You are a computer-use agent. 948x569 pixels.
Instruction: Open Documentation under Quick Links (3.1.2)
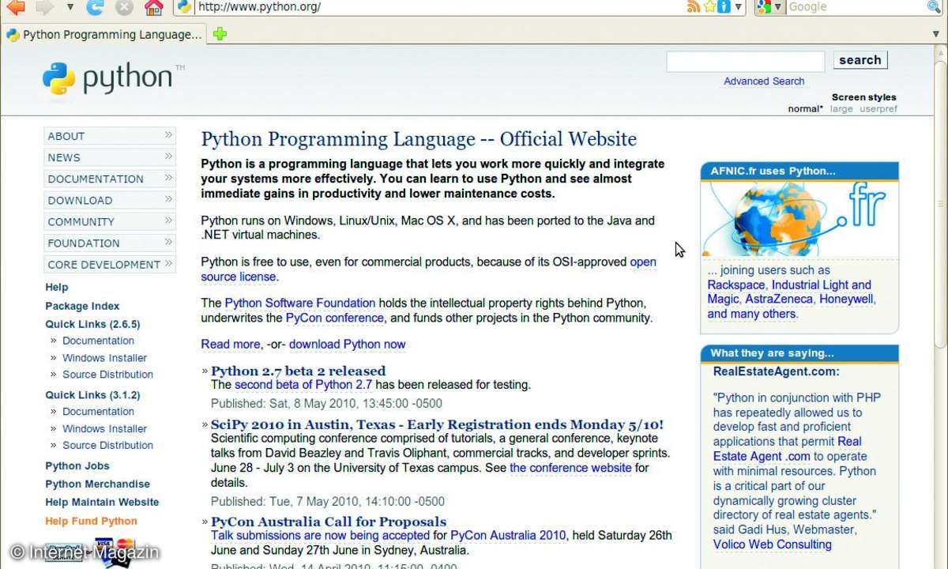click(x=98, y=411)
